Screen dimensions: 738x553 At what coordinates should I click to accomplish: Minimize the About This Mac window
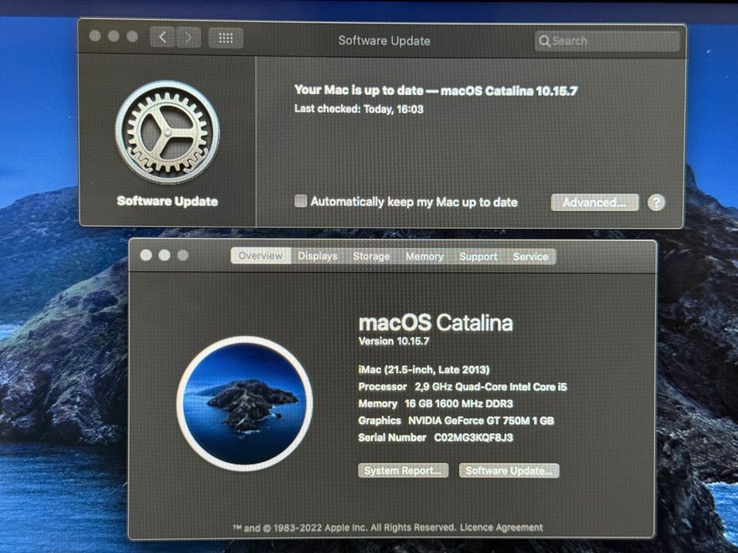pos(165,255)
